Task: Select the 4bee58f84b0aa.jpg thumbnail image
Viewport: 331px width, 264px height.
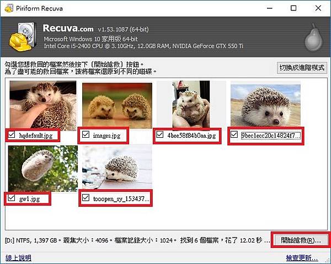Action: 191,104
